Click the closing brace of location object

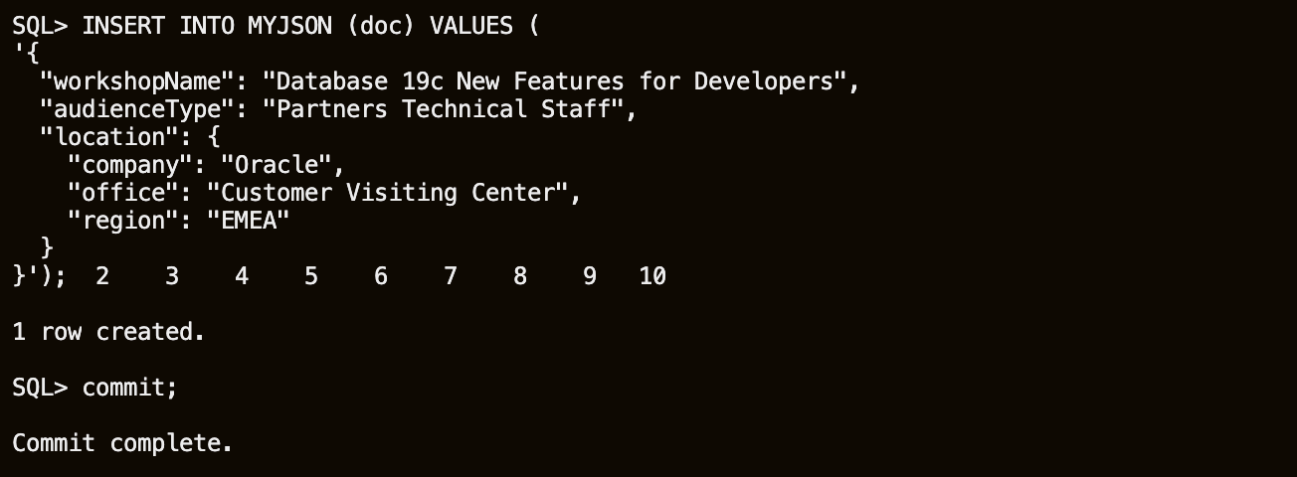point(47,248)
